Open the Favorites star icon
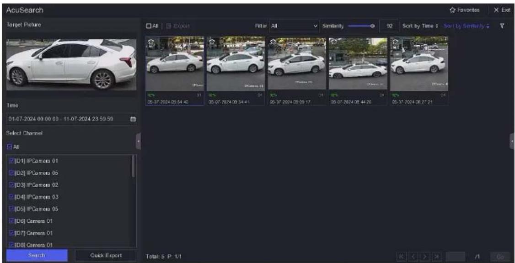This screenshot has height=263, width=515. tap(464, 10)
